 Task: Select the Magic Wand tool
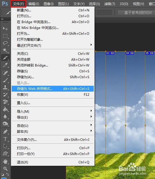5,50
